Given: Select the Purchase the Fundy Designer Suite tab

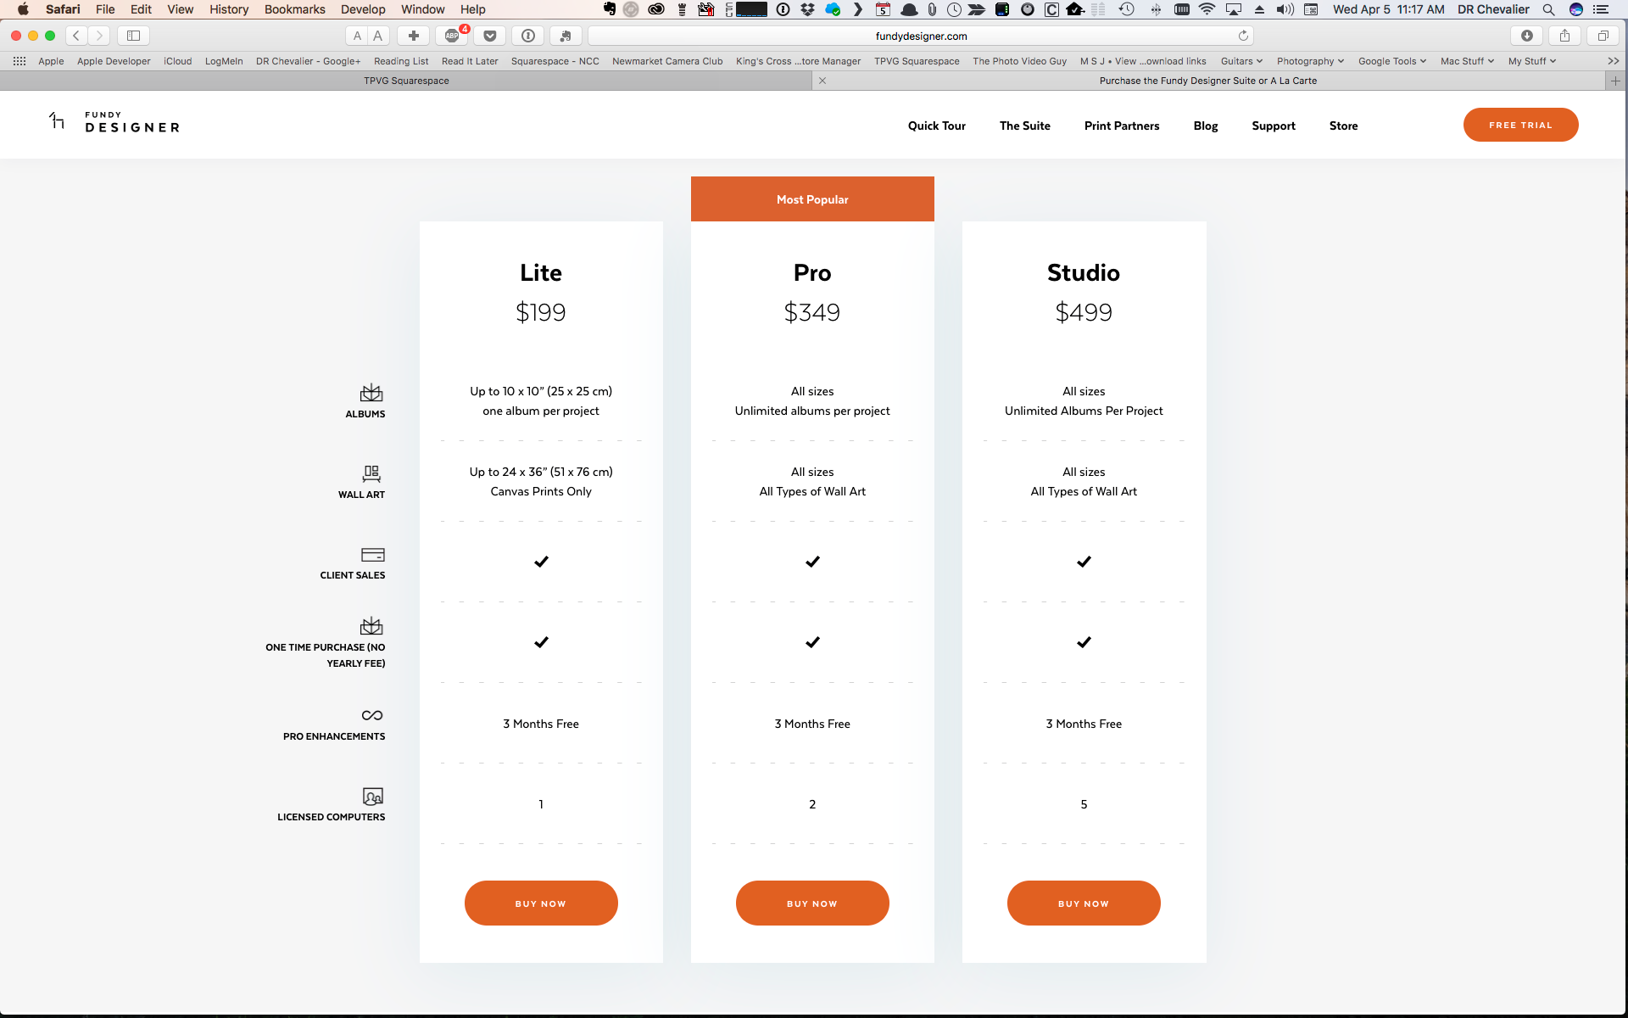Looking at the screenshot, I should [x=1208, y=81].
